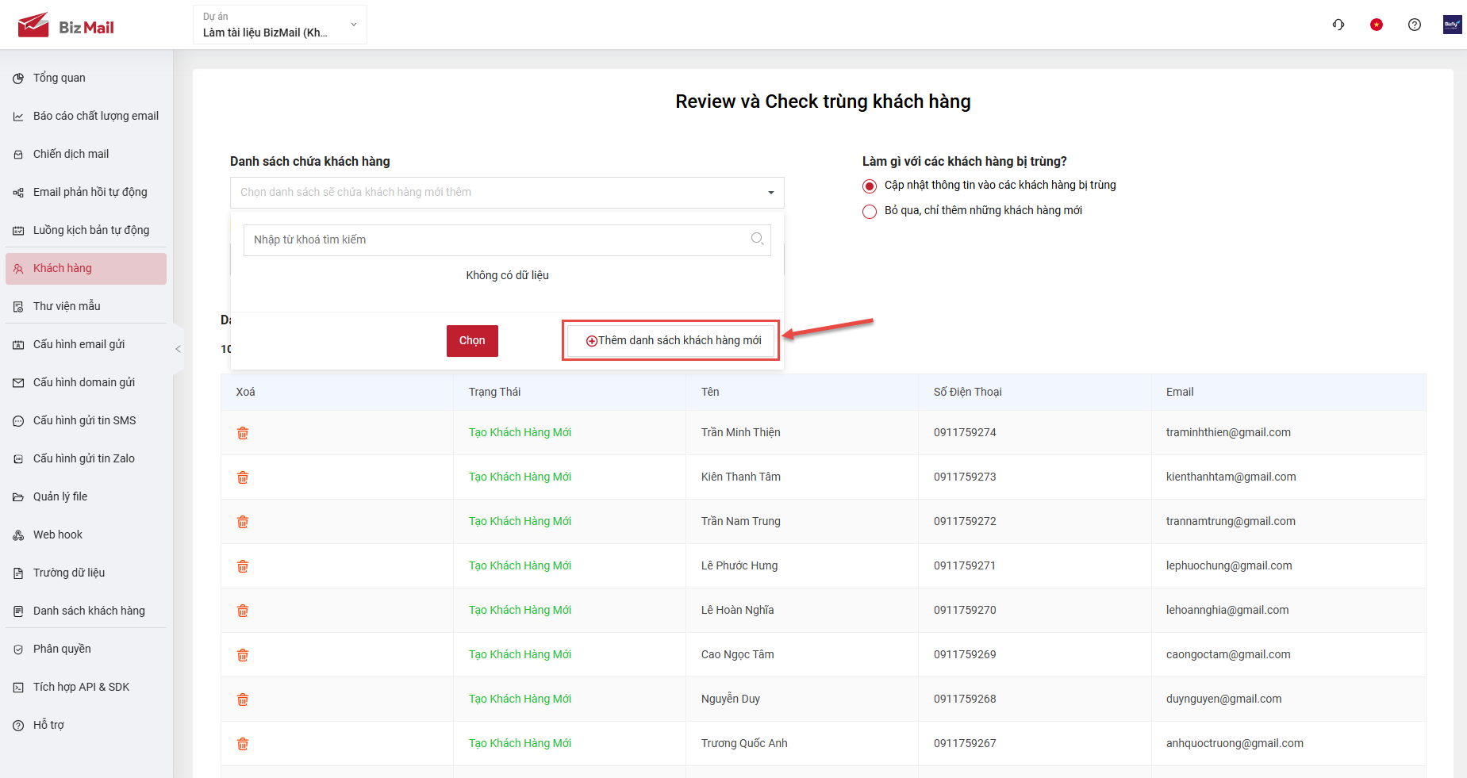Image resolution: width=1467 pixels, height=778 pixels.
Task: Delete the Trần Minh Thiện row
Action: coord(243,433)
